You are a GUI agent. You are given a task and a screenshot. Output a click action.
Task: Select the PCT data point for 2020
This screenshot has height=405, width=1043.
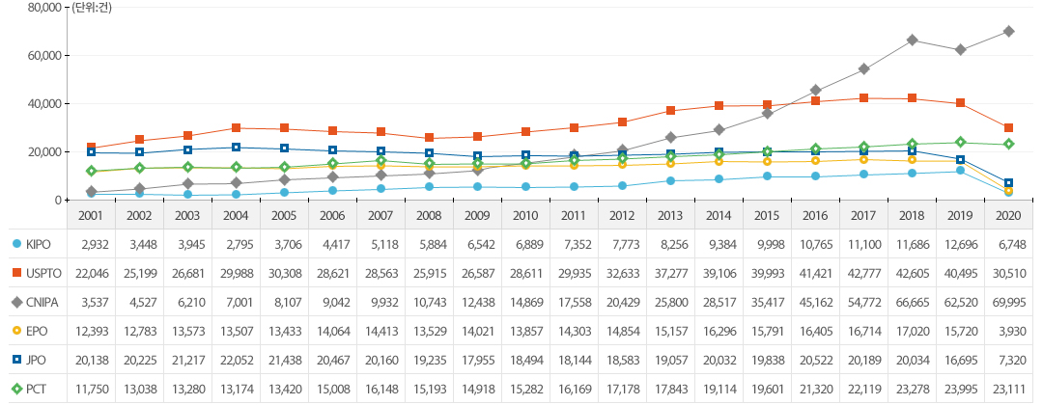[x=1008, y=144]
